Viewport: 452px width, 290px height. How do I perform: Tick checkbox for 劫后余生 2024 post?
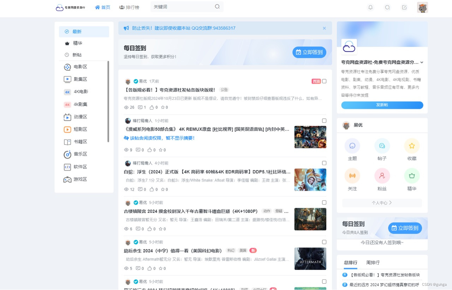point(324,242)
